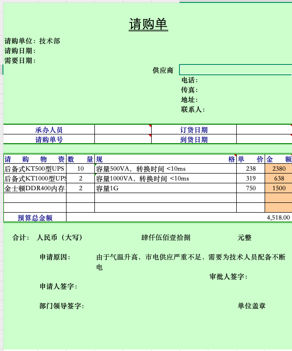The width and height of the screenshot is (292, 351).
Task: Select unit price cell 750
Action: [x=250, y=188]
